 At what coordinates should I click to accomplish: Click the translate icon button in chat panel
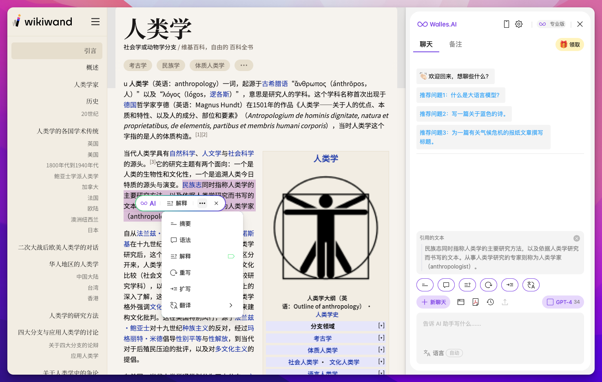coord(531,285)
